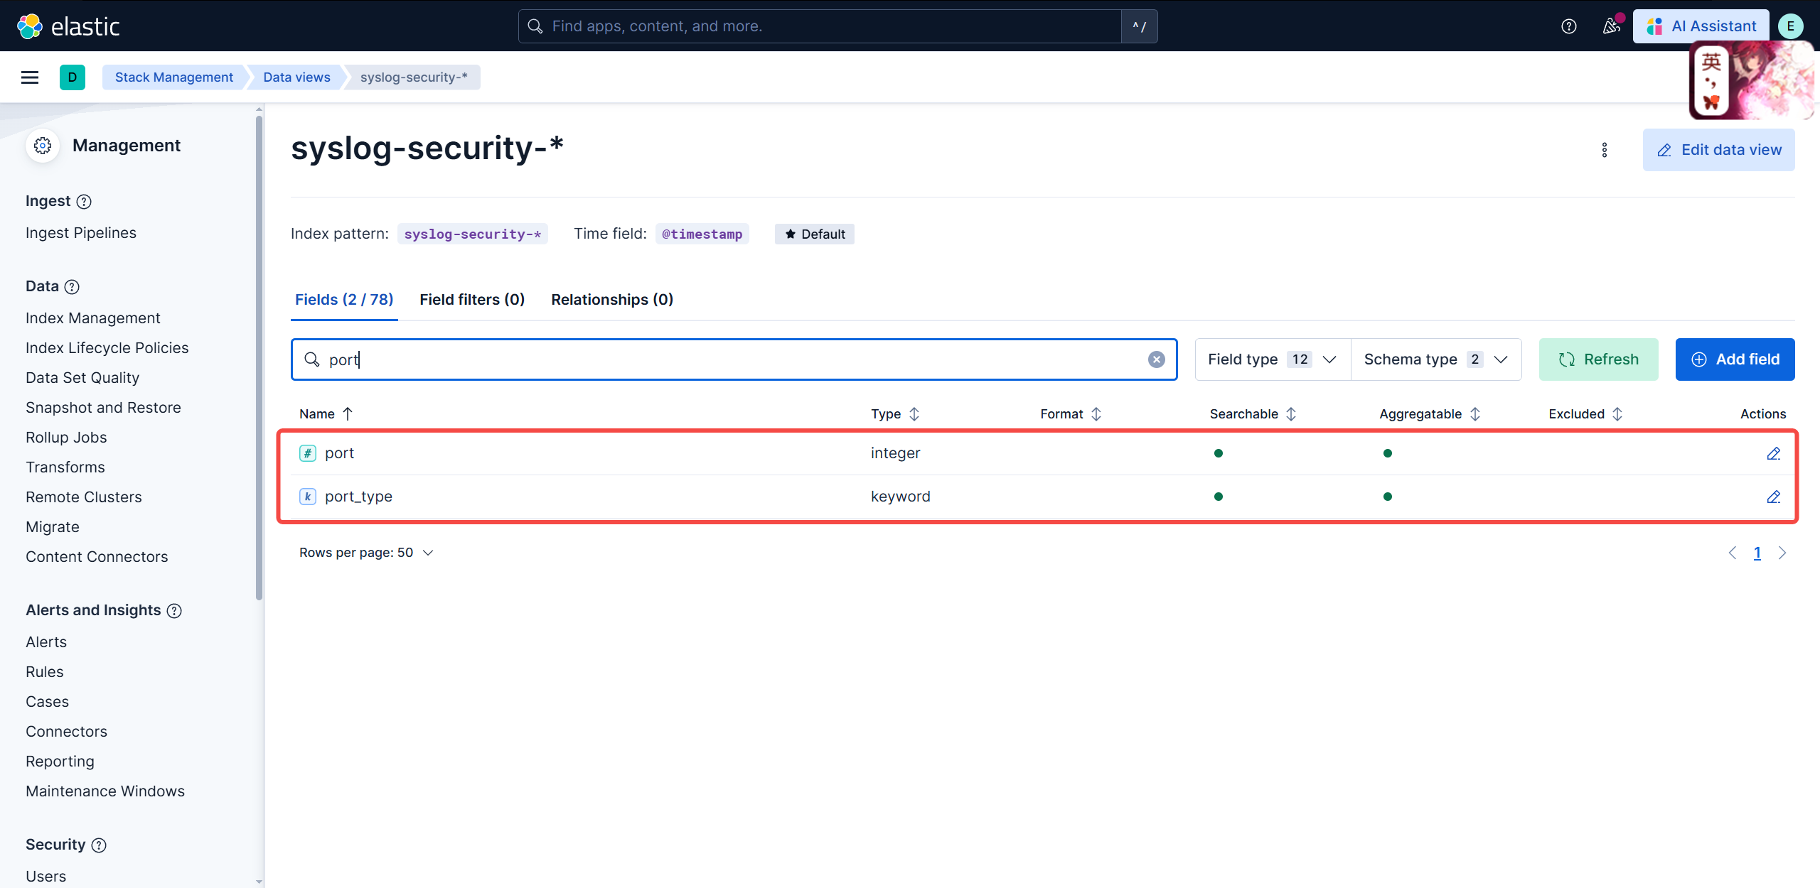Viewport: 1820px width, 888px height.
Task: Click the Add field button
Action: click(x=1735, y=359)
